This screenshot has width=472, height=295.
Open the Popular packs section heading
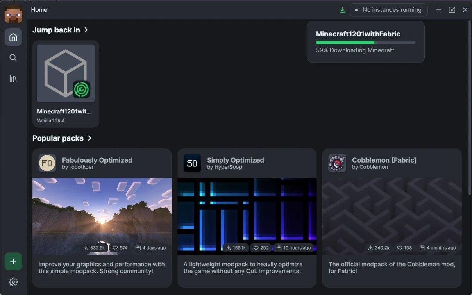[x=58, y=138]
